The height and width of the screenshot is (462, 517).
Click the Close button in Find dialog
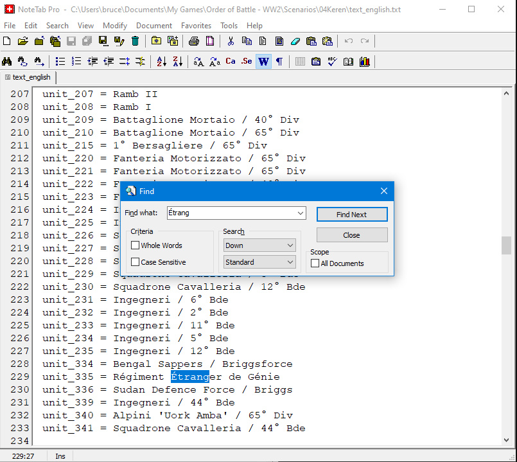pyautogui.click(x=351, y=235)
